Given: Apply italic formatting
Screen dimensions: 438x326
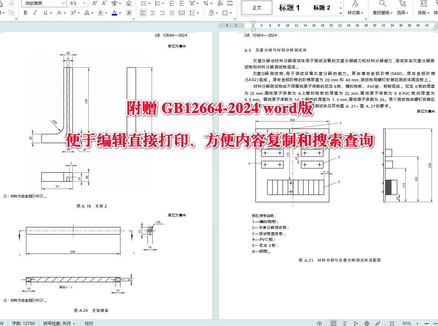Looking at the screenshot, I should tap(34, 12).
